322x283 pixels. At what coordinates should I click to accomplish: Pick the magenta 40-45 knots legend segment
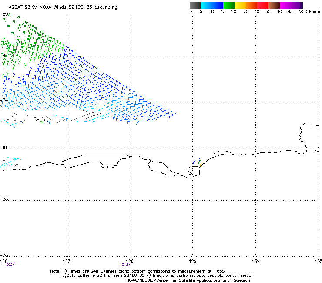285,5
